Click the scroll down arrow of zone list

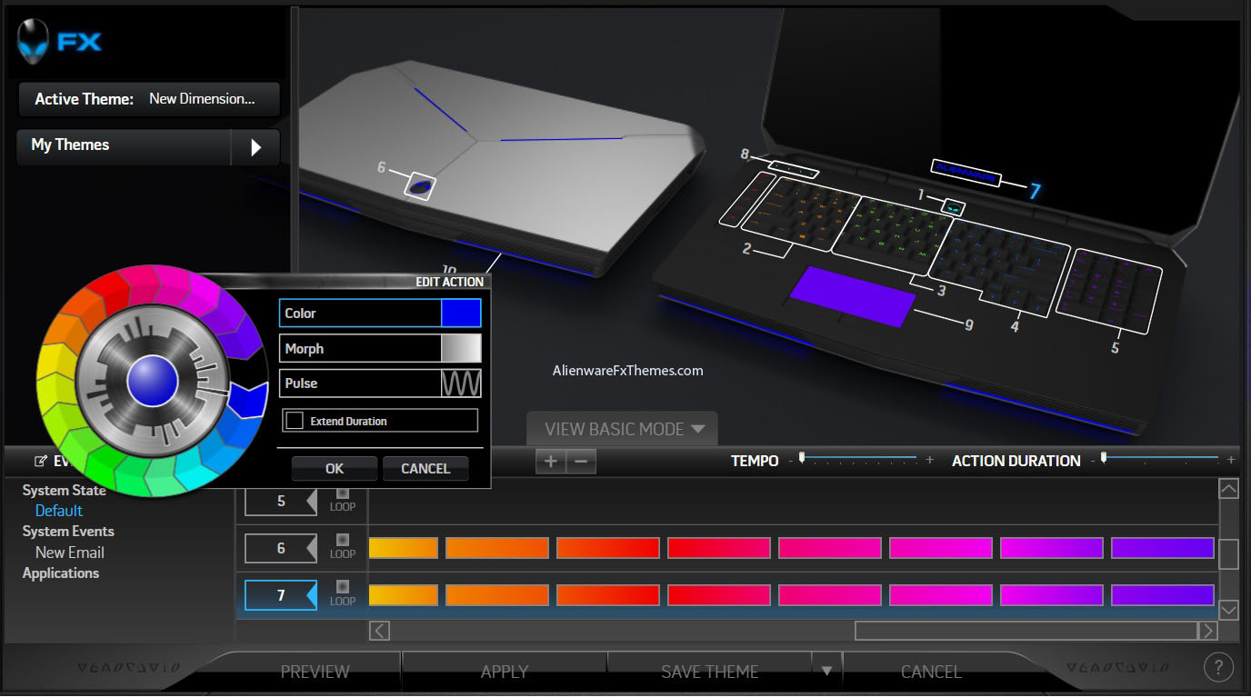1228,610
